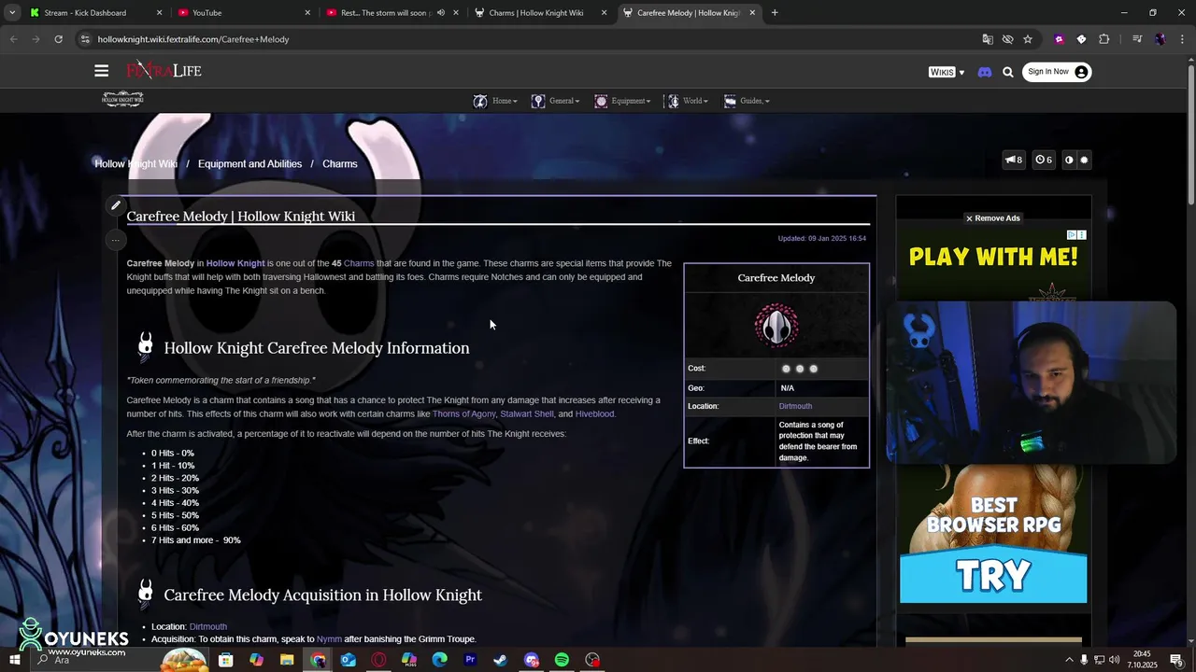Click the Chrome translate page icon
The image size is (1196, 672).
988,39
